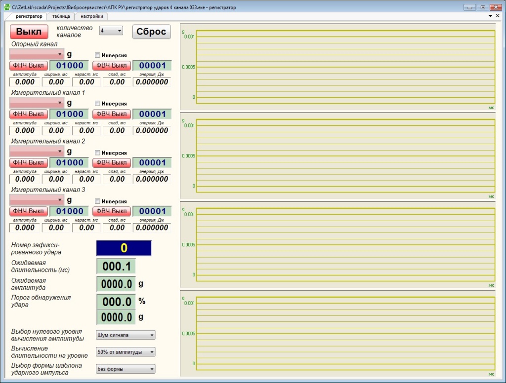506x383 pixels.
Task: Click the third graph plot area
Action: (345, 245)
